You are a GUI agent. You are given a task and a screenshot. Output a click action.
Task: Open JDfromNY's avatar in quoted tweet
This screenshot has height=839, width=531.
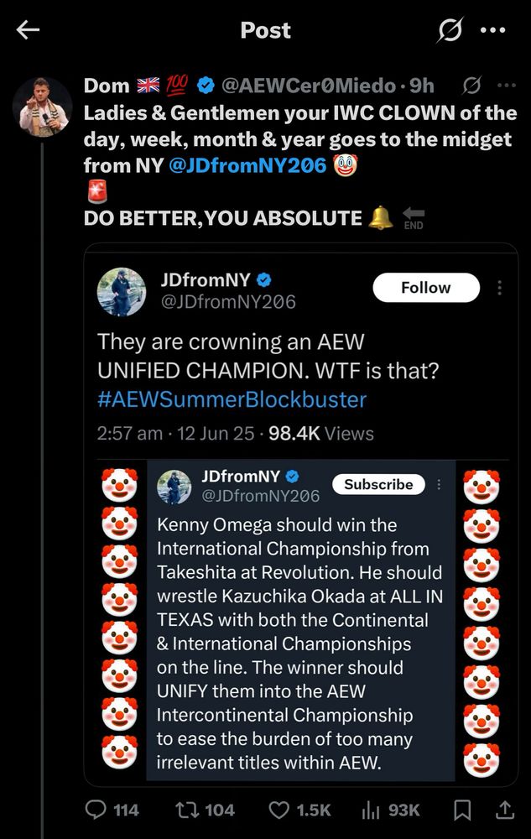coord(122,292)
